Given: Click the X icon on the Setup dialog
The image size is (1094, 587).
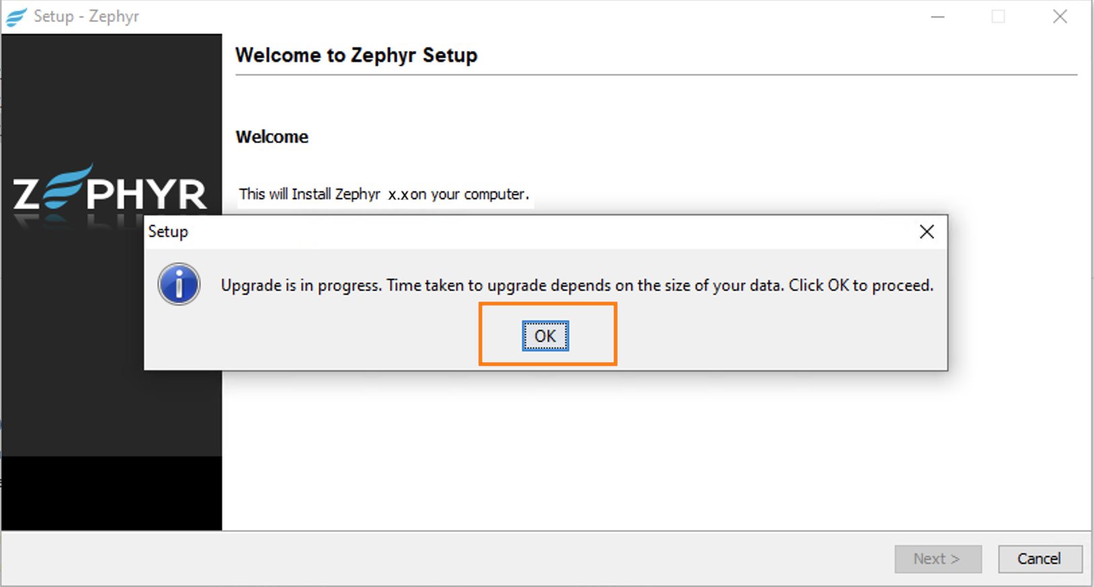Looking at the screenshot, I should point(926,231).
